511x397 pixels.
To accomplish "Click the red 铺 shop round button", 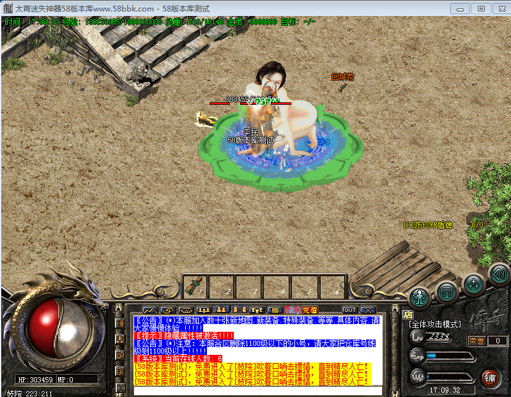I will [x=490, y=378].
